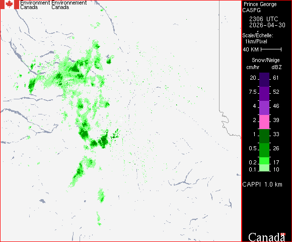Select the 46 dBZ violet swatch
Screen dimensions: 292x242
click(264, 108)
